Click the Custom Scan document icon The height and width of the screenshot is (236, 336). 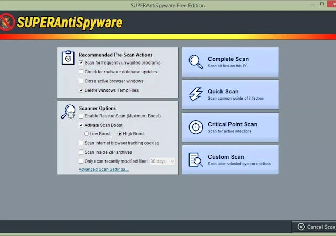[x=196, y=159]
